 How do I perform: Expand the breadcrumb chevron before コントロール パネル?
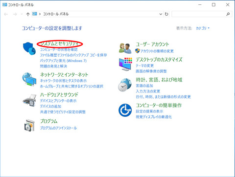point(40,14)
